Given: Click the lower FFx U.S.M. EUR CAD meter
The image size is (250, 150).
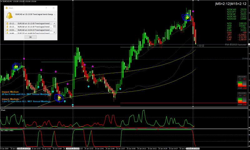Looking at the screenshot, I should point(242,99).
